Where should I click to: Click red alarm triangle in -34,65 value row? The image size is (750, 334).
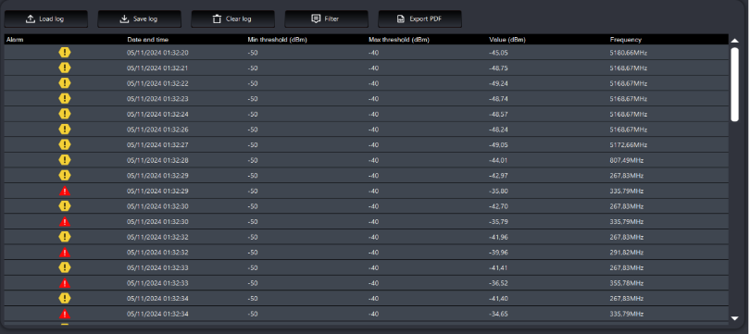[65, 314]
